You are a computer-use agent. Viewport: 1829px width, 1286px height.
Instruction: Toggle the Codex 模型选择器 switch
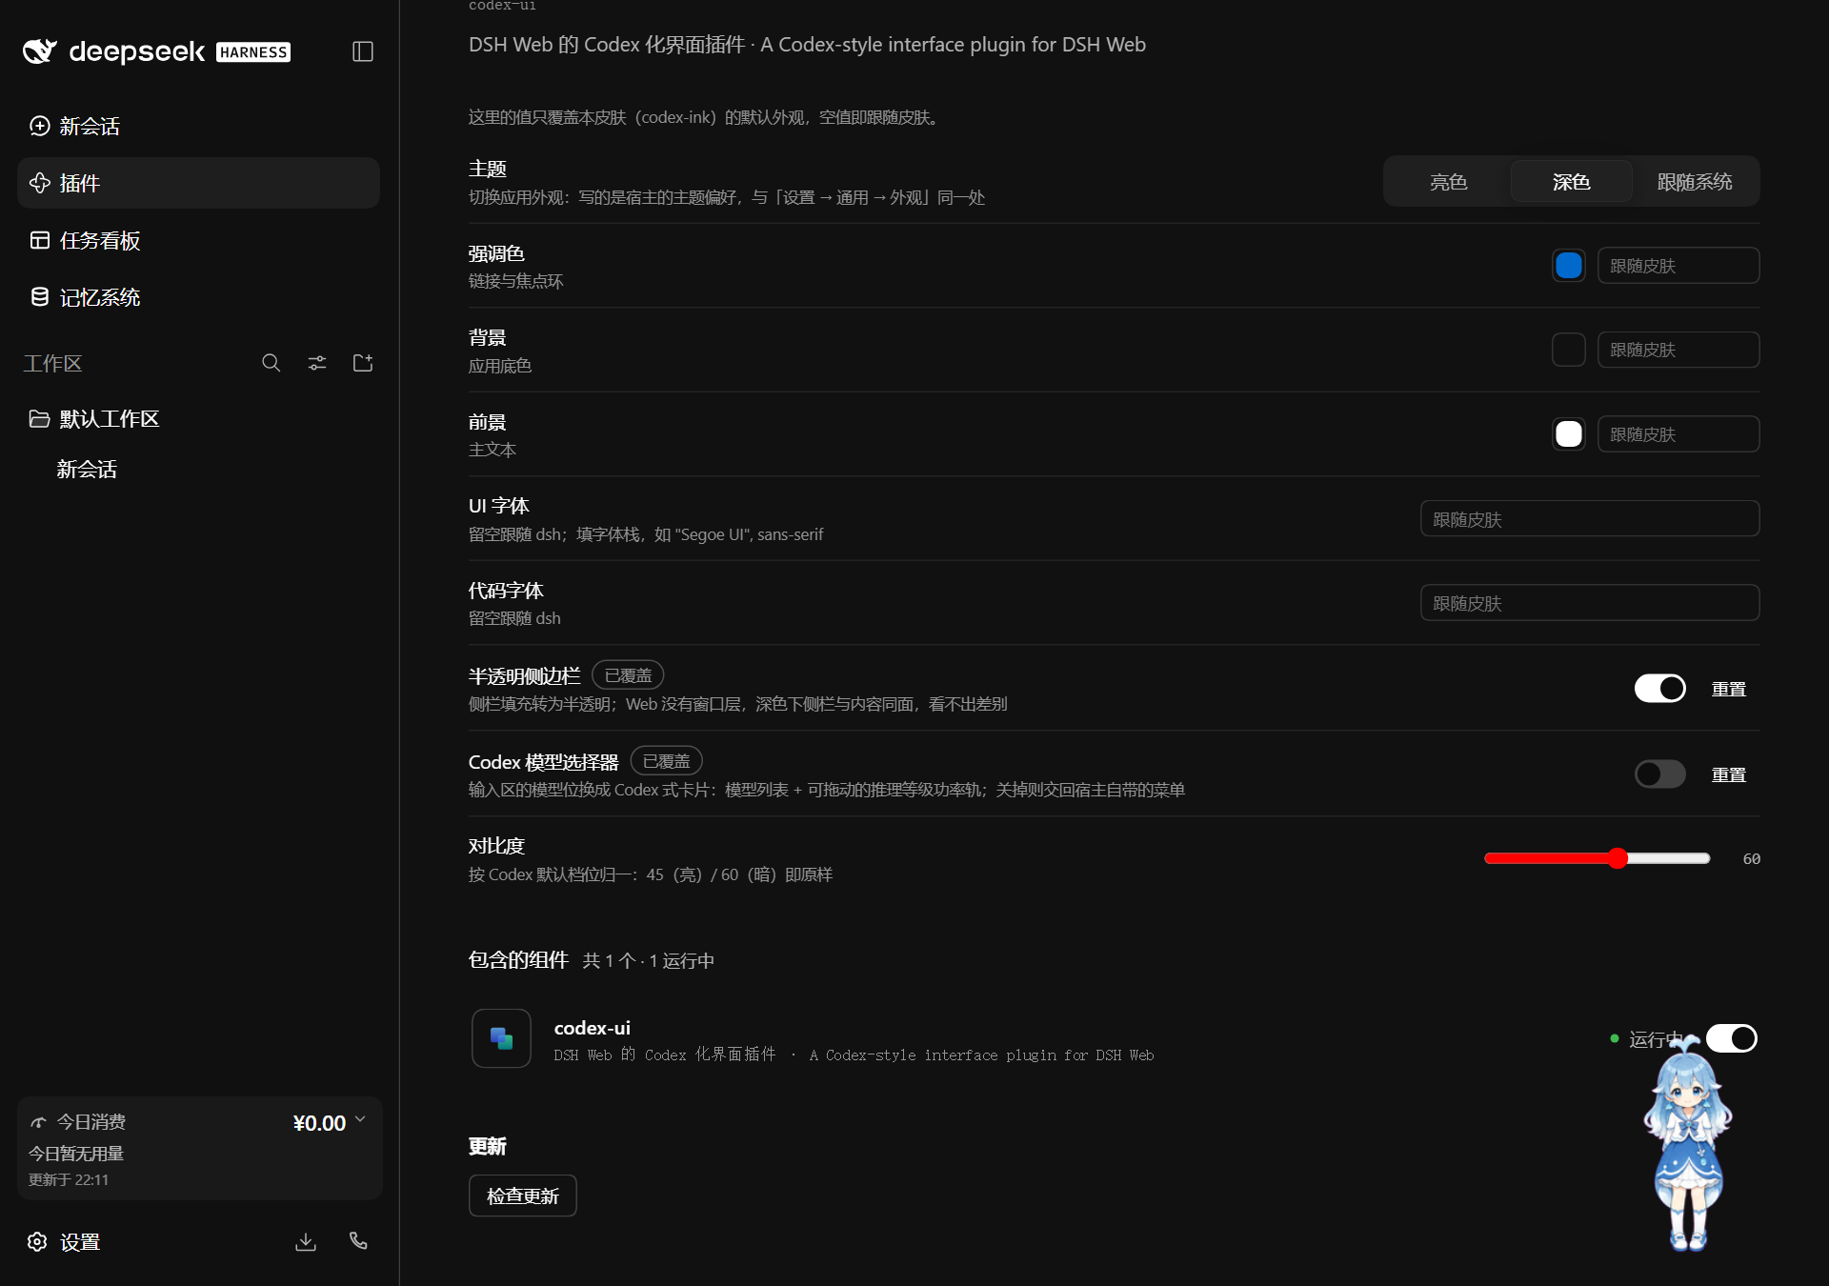[1660, 774]
